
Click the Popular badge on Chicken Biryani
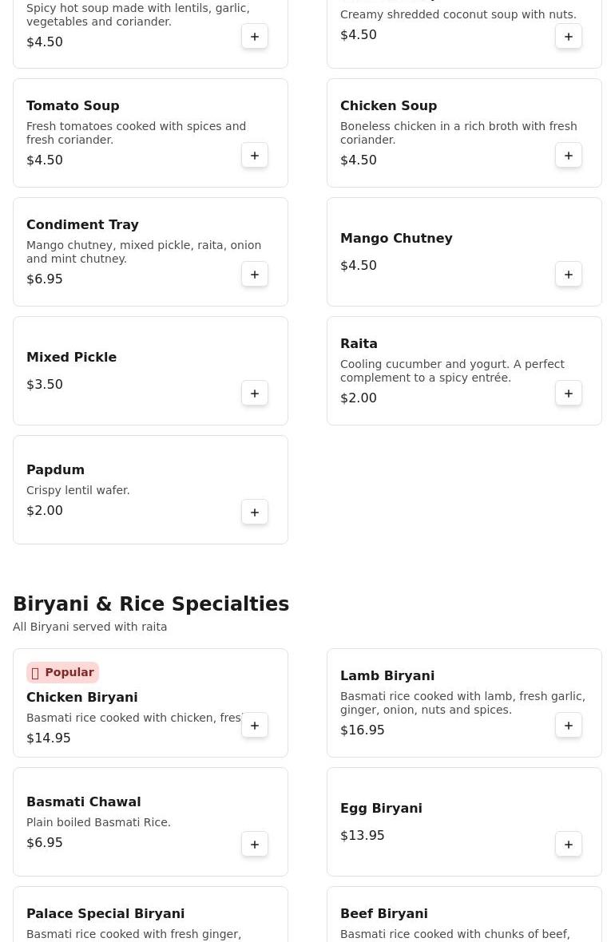pos(62,672)
